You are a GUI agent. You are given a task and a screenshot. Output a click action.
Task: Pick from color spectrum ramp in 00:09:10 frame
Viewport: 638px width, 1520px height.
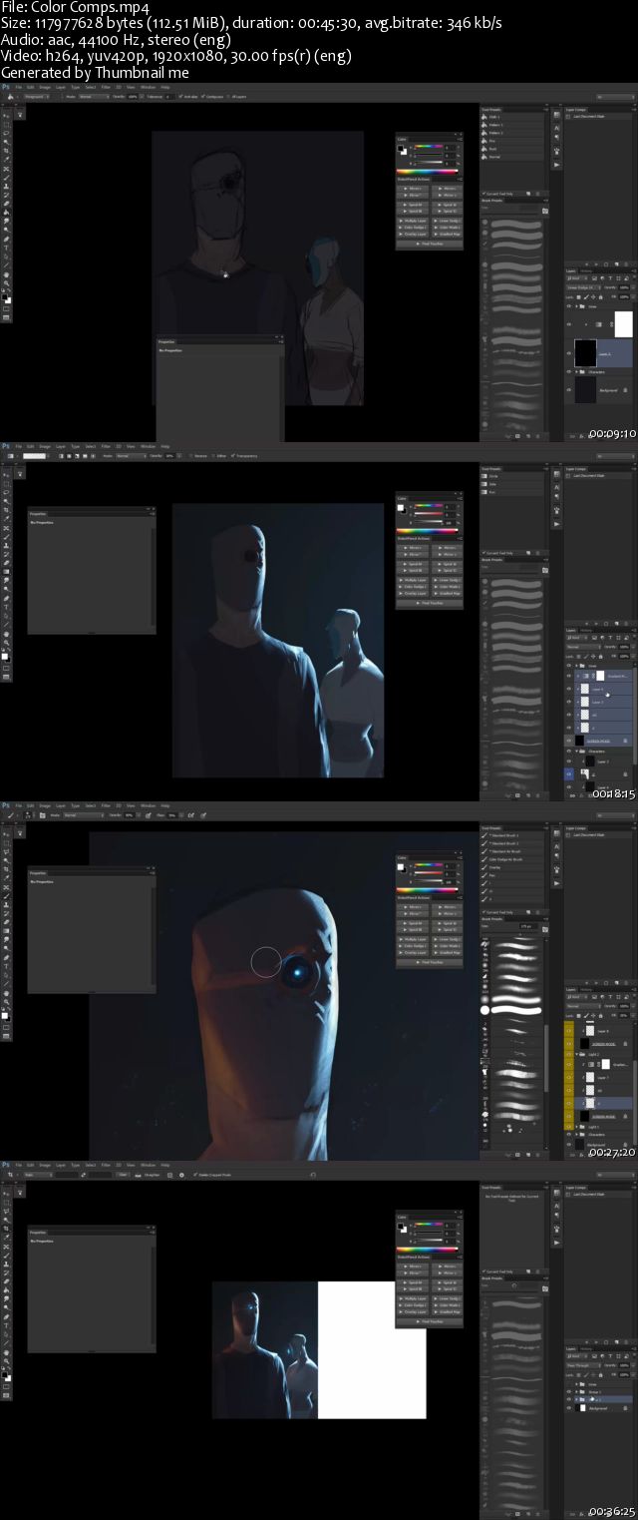tap(428, 171)
